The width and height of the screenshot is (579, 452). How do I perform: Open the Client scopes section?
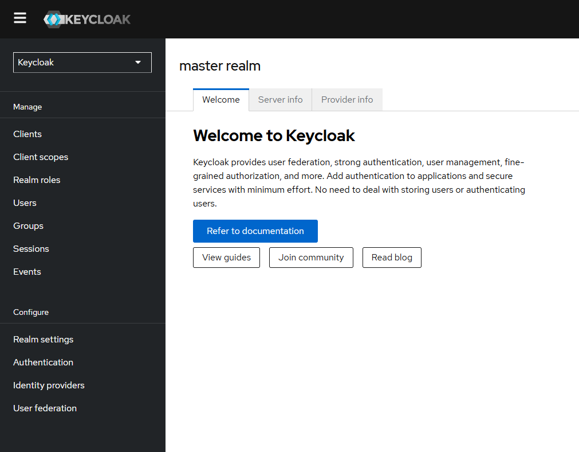pyautogui.click(x=41, y=157)
